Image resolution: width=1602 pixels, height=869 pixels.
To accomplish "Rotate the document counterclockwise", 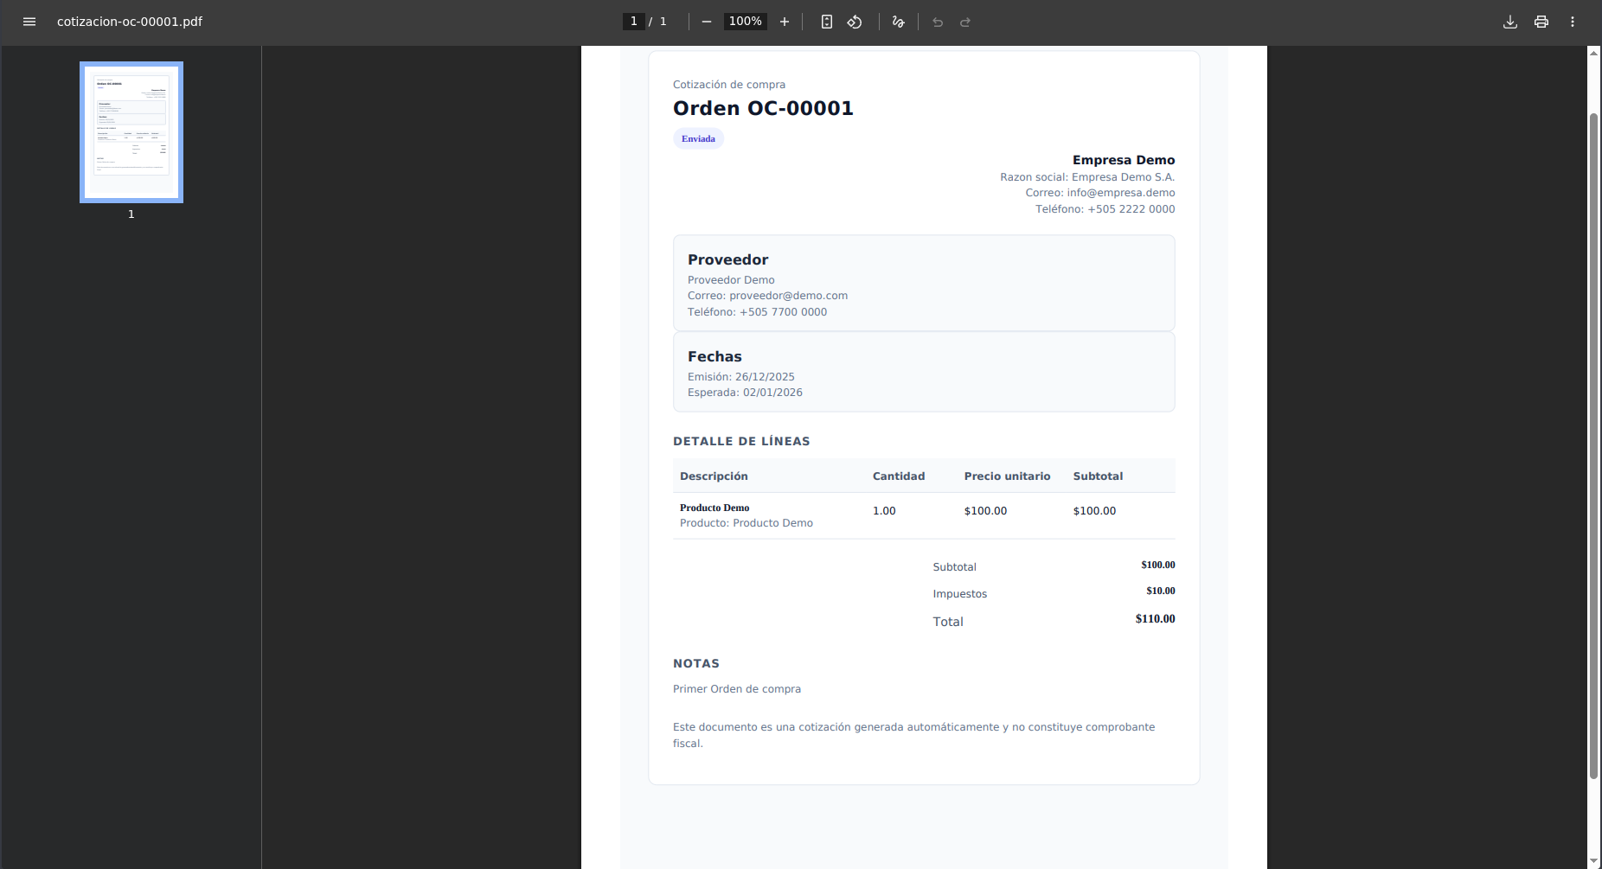I will (x=855, y=22).
